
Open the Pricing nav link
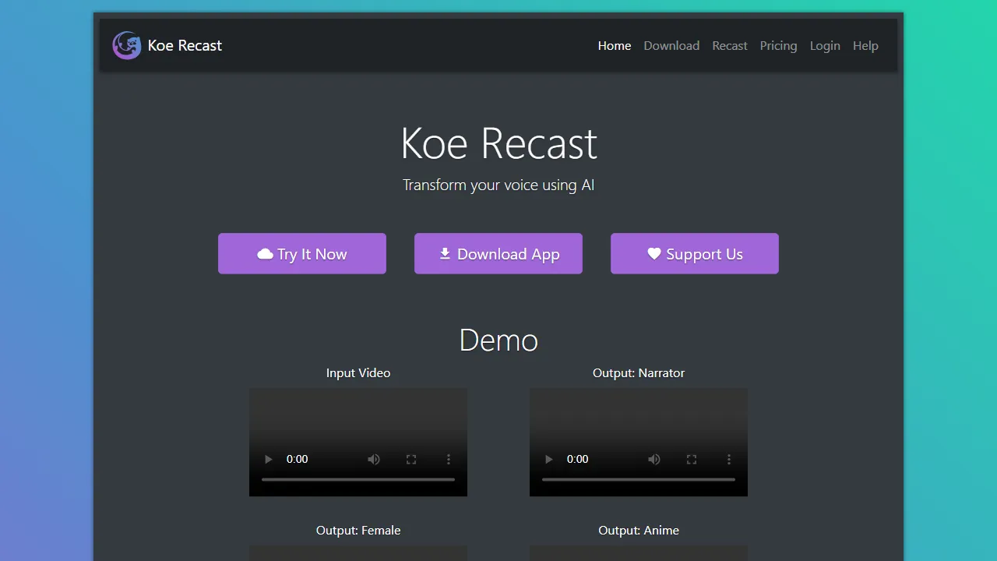[x=778, y=45]
